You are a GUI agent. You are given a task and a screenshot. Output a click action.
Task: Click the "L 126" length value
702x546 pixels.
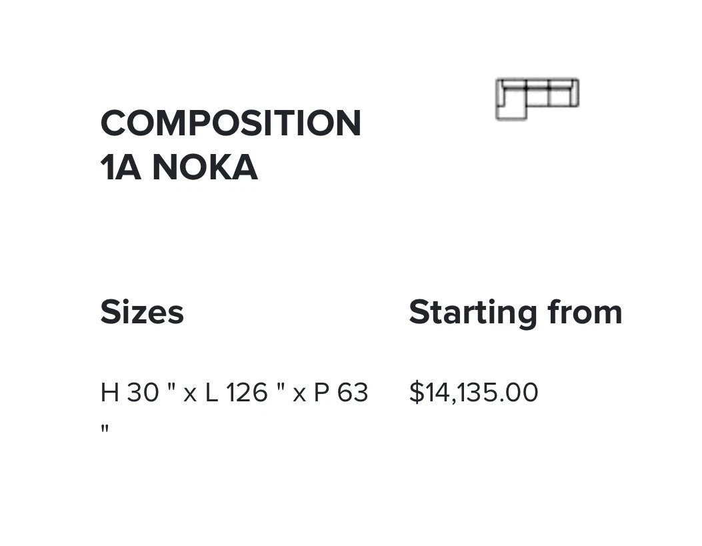click(x=237, y=393)
